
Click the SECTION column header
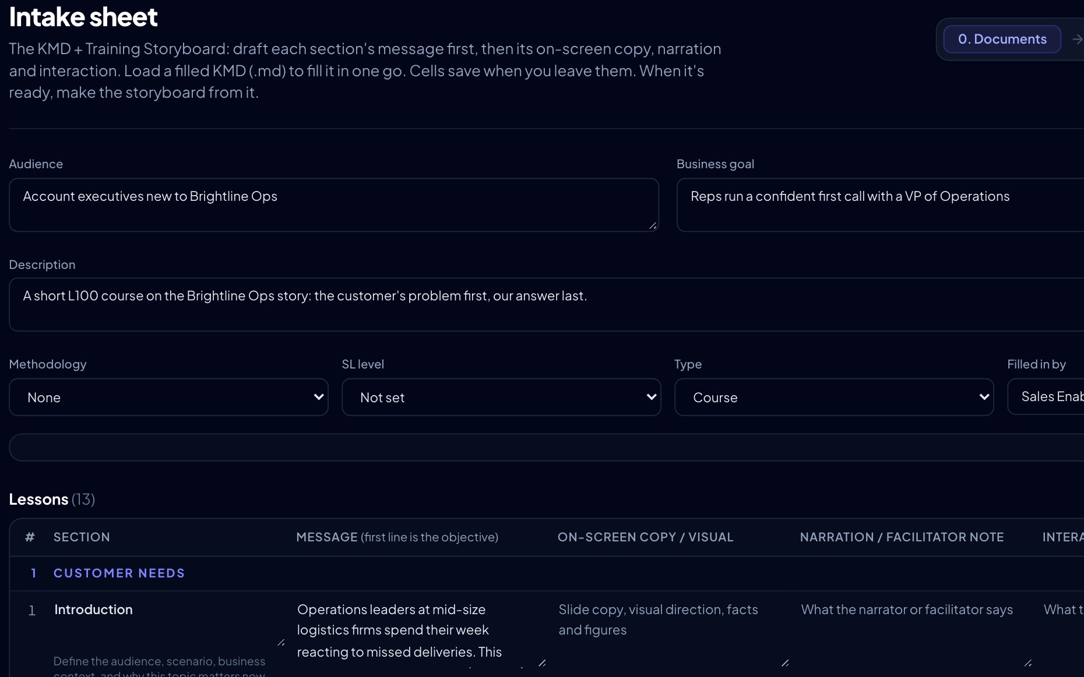82,537
